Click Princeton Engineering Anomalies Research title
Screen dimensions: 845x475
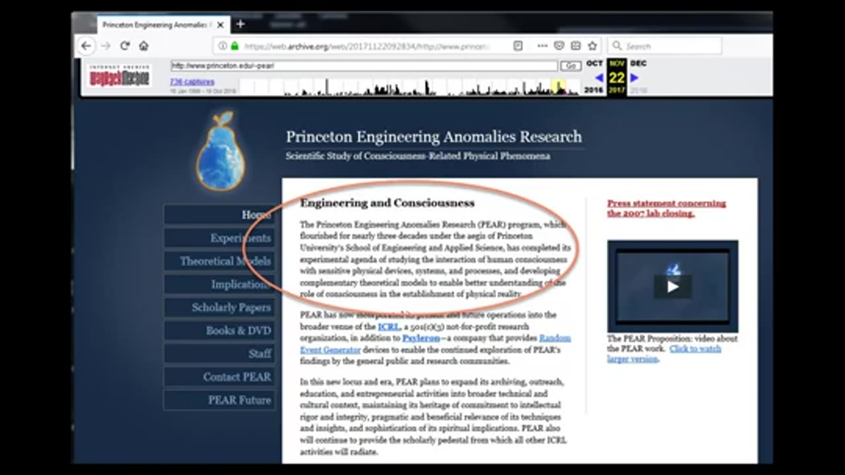tap(434, 137)
